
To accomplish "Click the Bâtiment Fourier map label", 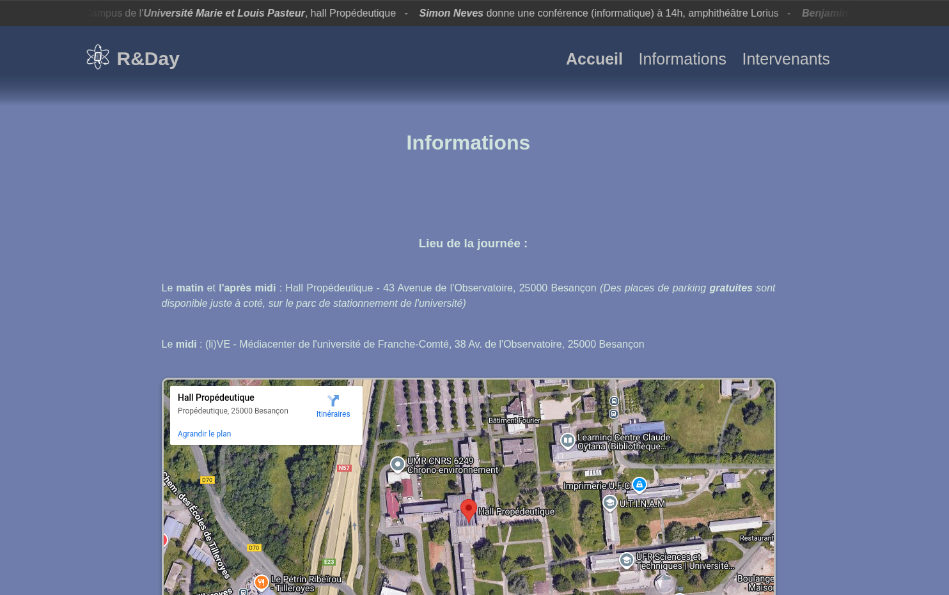I will coord(514,421).
